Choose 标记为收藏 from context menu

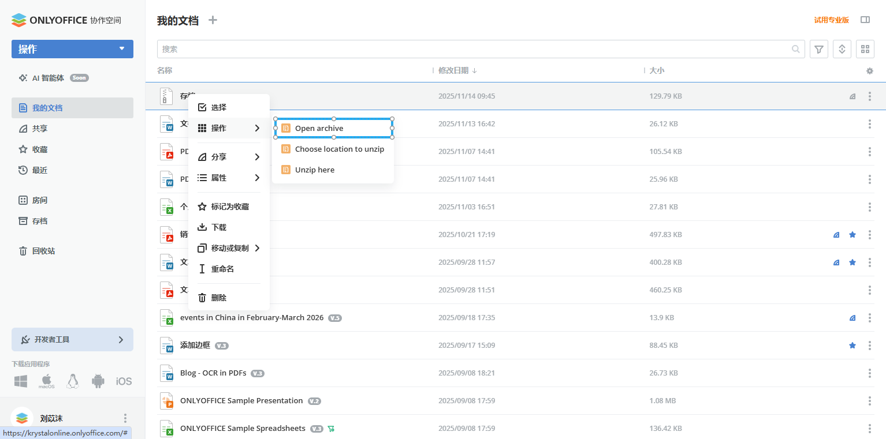(229, 207)
